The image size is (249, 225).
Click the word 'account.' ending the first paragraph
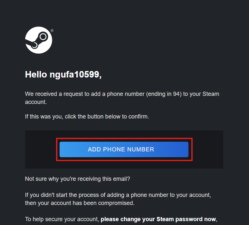pyautogui.click(x=36, y=102)
